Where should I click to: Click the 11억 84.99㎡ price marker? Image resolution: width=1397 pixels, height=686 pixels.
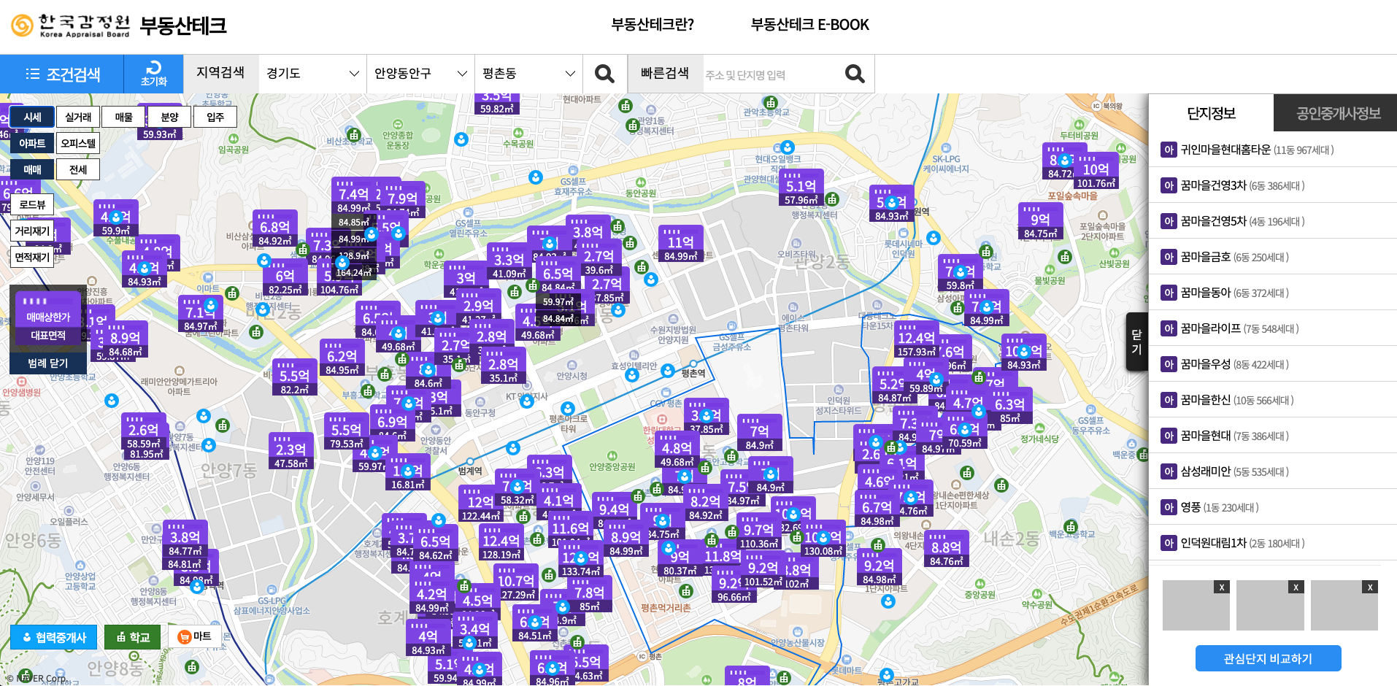pos(681,244)
